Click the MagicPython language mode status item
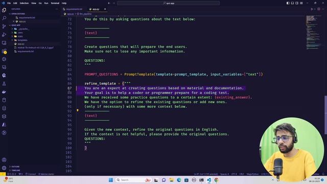 (252, 174)
